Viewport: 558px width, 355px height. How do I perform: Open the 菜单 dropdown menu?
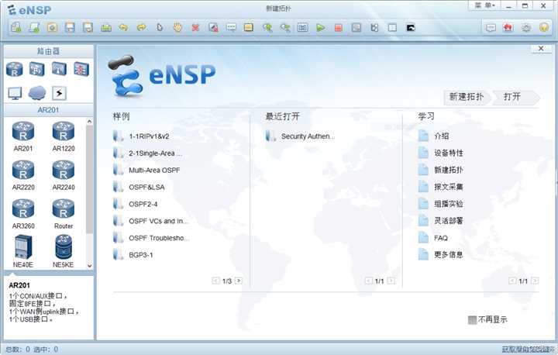click(x=485, y=5)
